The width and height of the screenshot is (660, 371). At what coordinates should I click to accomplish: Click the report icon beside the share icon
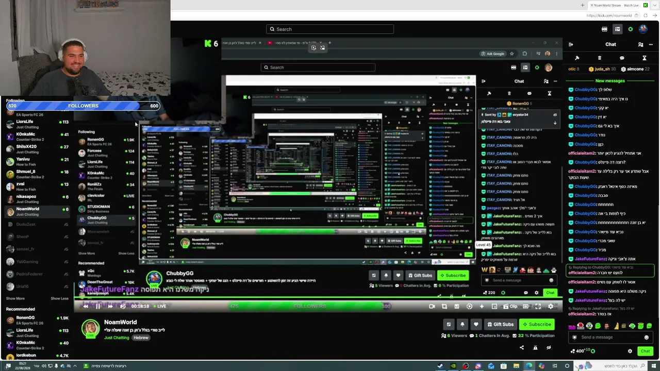[x=535, y=347]
